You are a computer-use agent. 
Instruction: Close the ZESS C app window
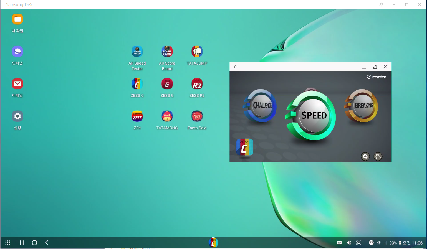coord(385,67)
